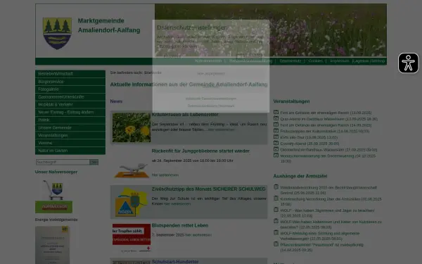Click Marktgemeinde Amaliendorf-Aalfang site title
Screen dimensions: 422x264
(x=109, y=25)
